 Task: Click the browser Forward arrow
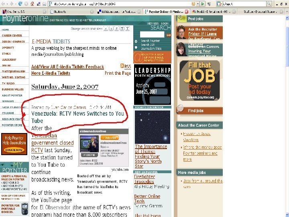pyautogui.click(x=12, y=4)
